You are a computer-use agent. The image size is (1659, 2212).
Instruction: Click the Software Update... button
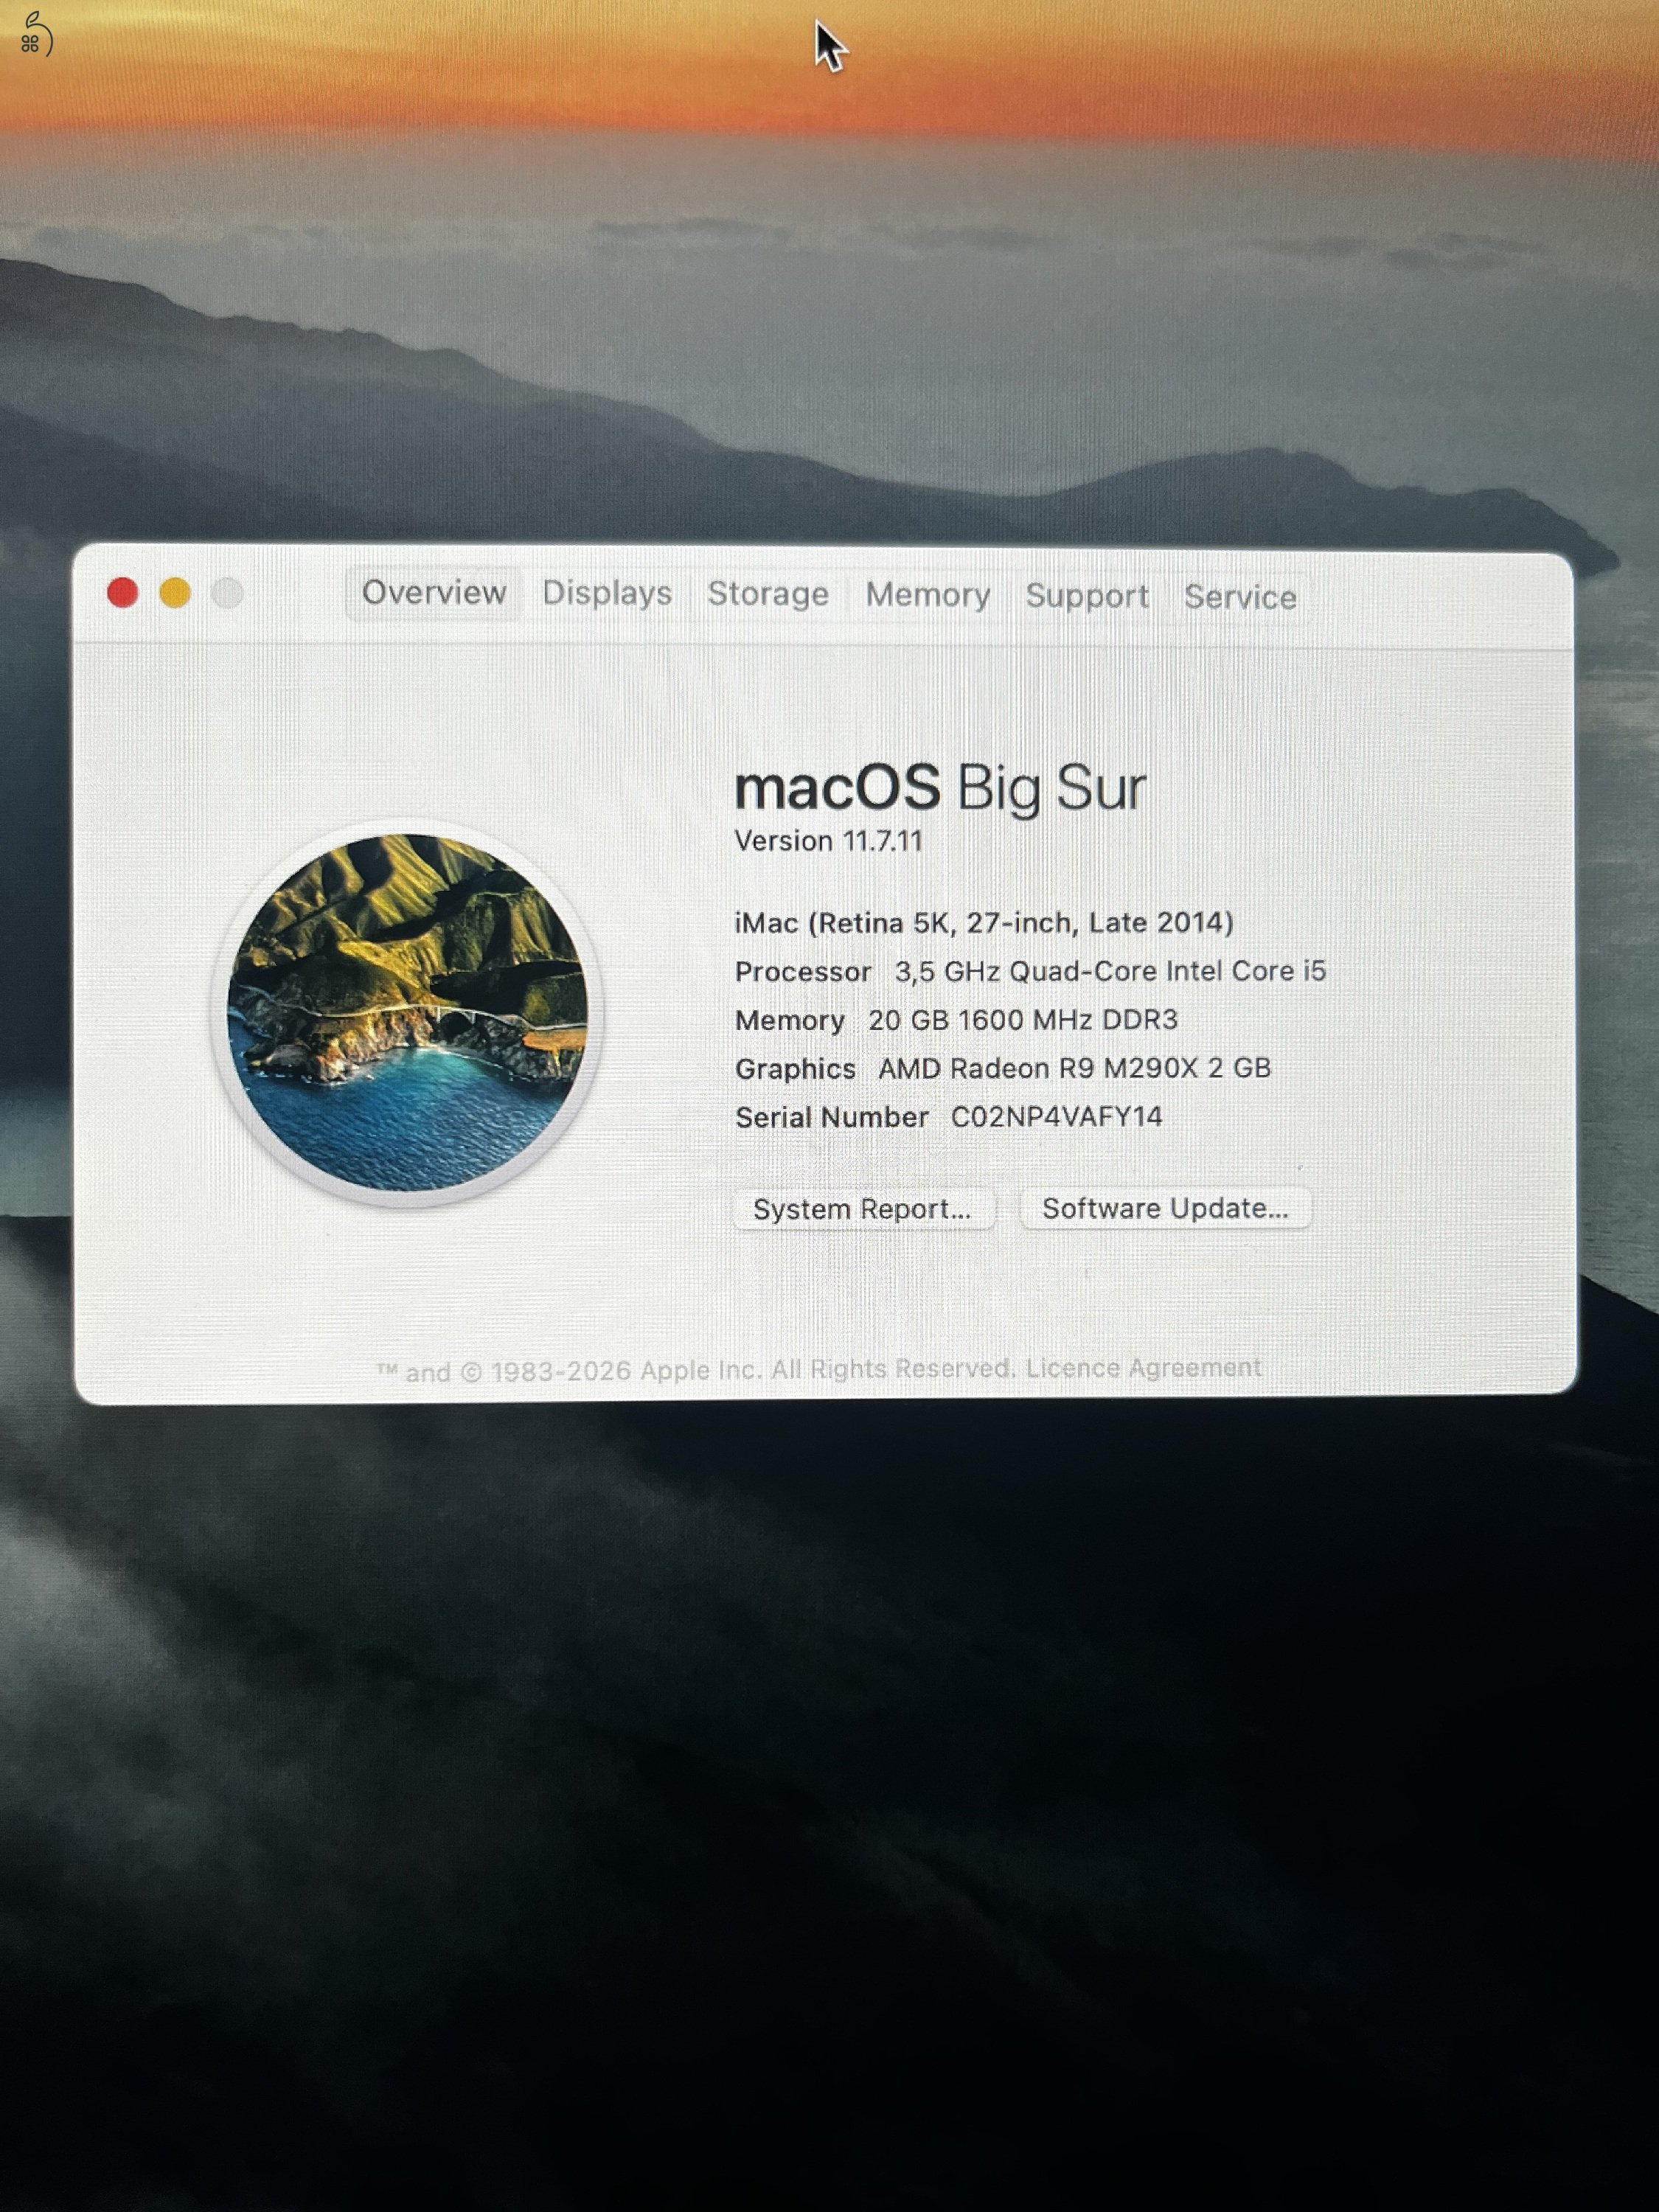tap(1165, 1208)
